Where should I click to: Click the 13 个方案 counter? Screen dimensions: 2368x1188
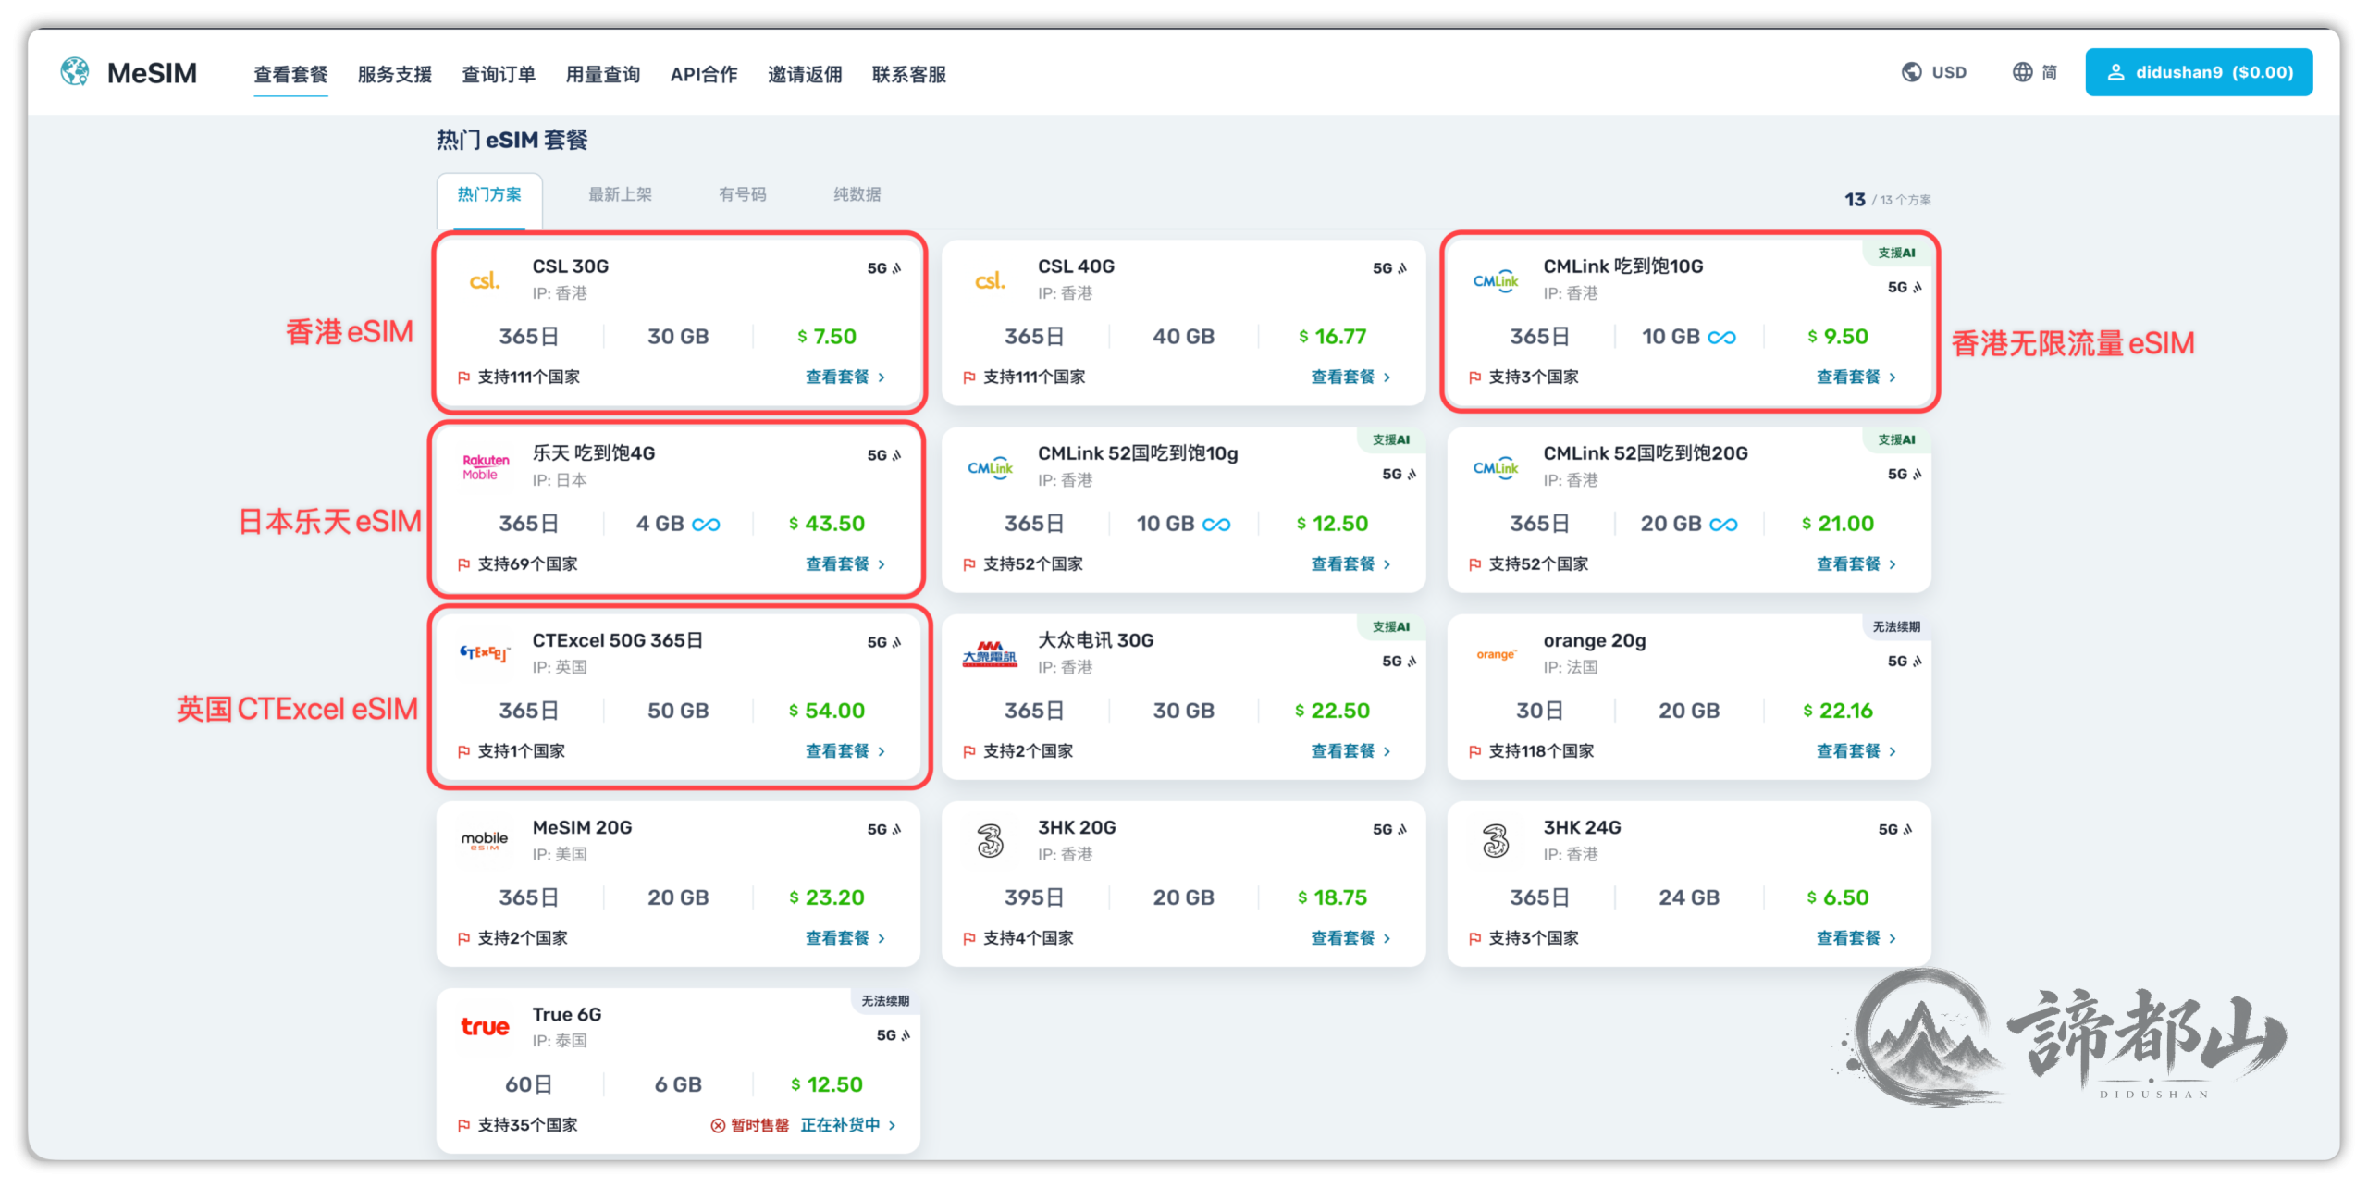(x=1888, y=200)
